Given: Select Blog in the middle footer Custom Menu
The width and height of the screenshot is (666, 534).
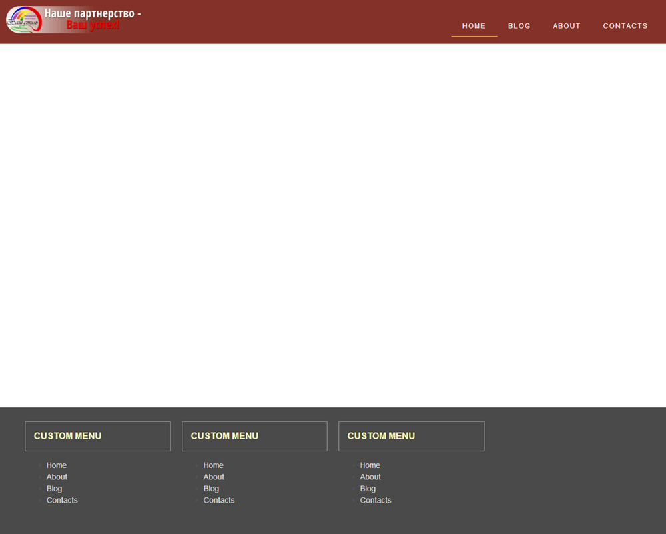Looking at the screenshot, I should coord(211,489).
